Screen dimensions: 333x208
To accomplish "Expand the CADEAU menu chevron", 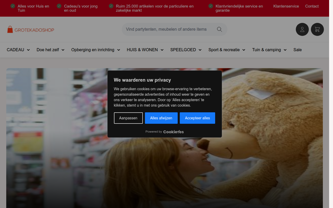I will 28,50.
